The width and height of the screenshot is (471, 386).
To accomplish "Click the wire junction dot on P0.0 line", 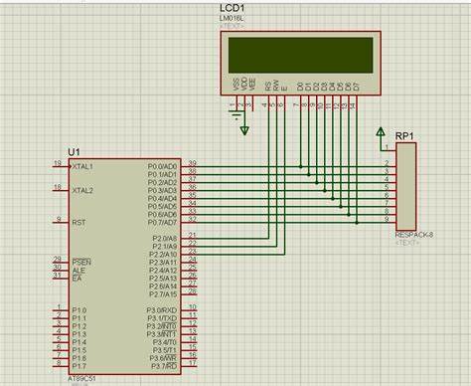I will click(x=301, y=166).
